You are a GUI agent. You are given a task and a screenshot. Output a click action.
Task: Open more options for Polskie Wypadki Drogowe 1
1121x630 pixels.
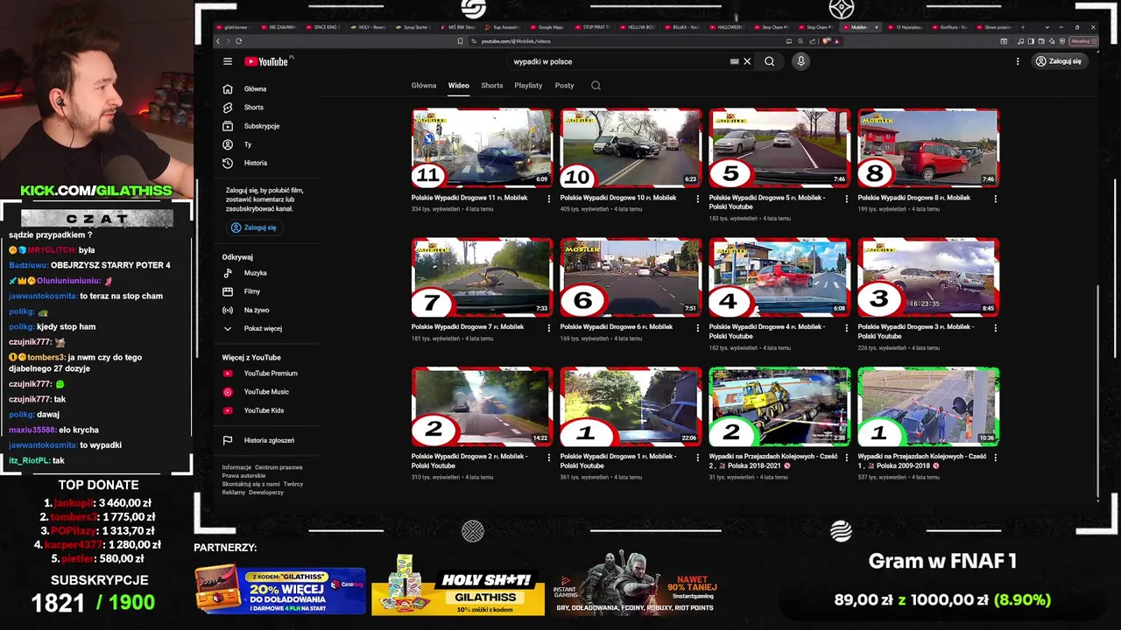698,458
